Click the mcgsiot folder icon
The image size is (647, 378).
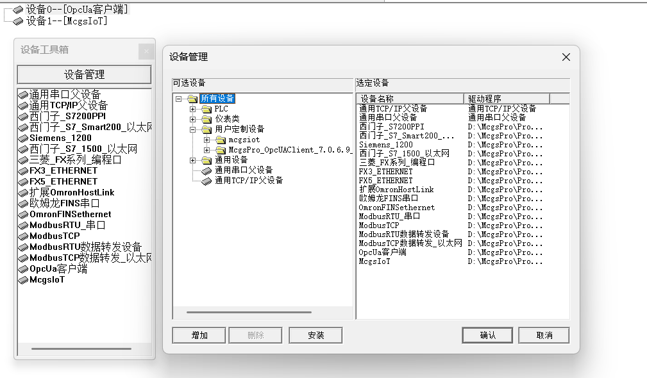click(221, 140)
